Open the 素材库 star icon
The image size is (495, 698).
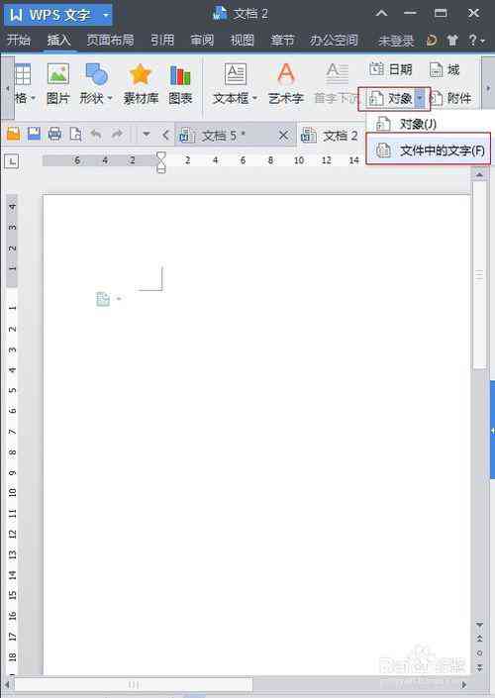[x=141, y=74]
